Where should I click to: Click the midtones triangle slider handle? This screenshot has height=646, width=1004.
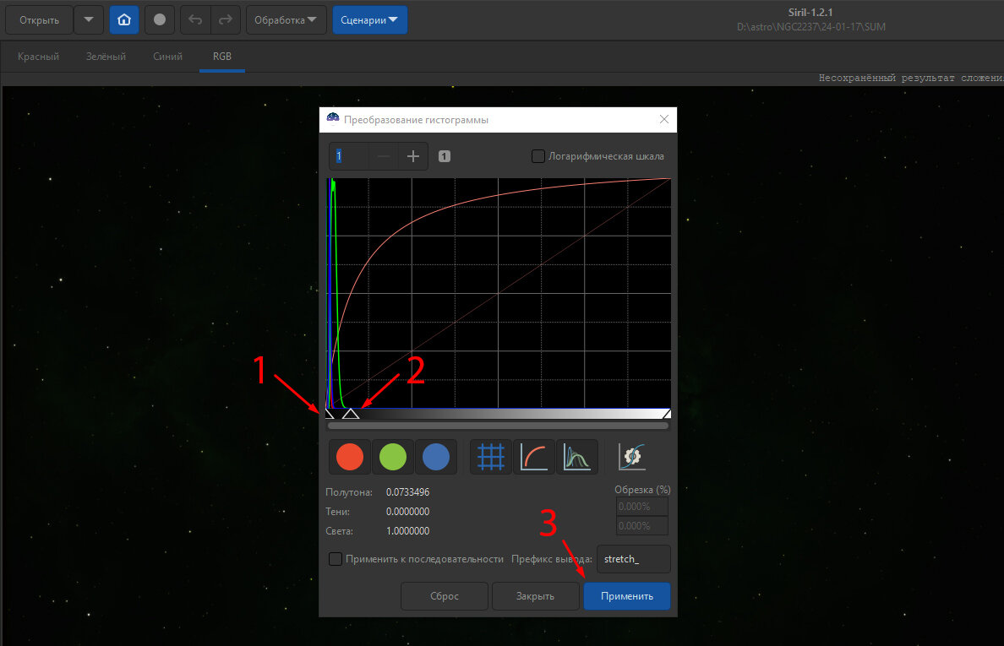click(350, 413)
